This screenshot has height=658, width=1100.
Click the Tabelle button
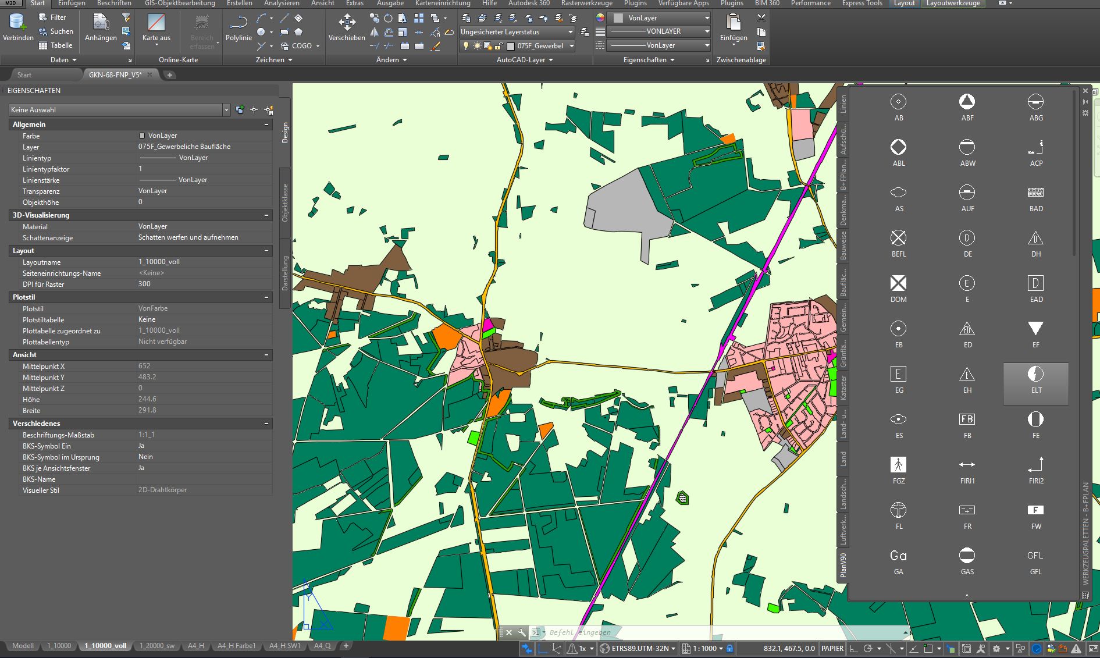56,45
